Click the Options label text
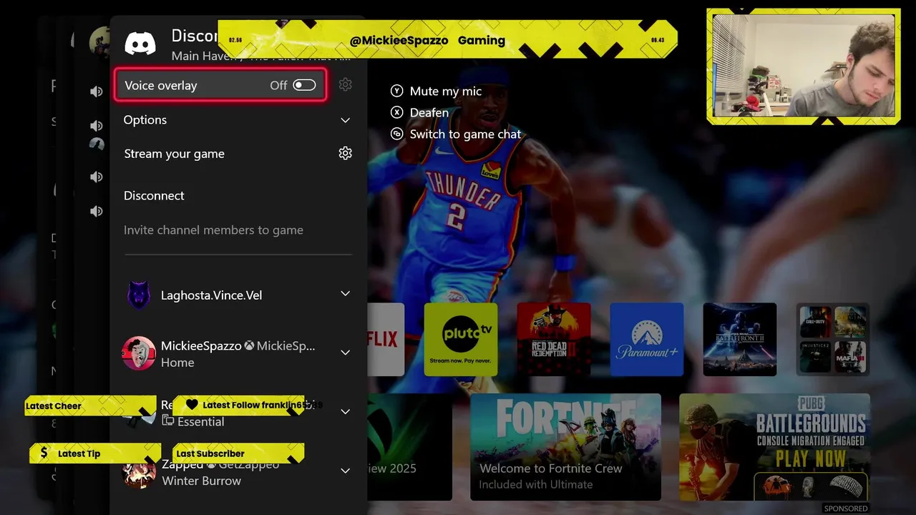This screenshot has width=916, height=515. 145,119
